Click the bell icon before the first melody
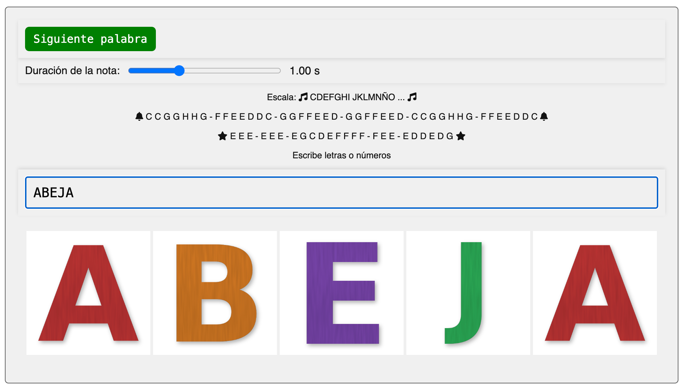The height and width of the screenshot is (389, 684). click(139, 116)
